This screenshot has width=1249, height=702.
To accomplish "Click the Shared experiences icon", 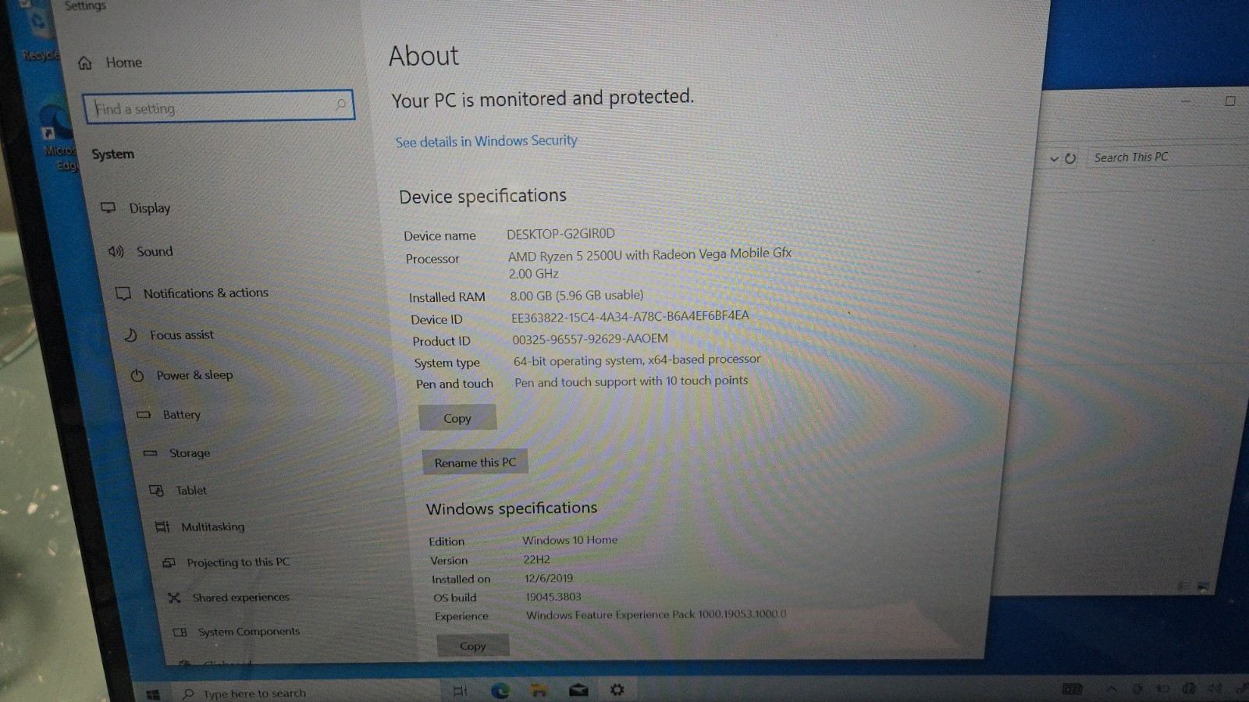I will (174, 597).
